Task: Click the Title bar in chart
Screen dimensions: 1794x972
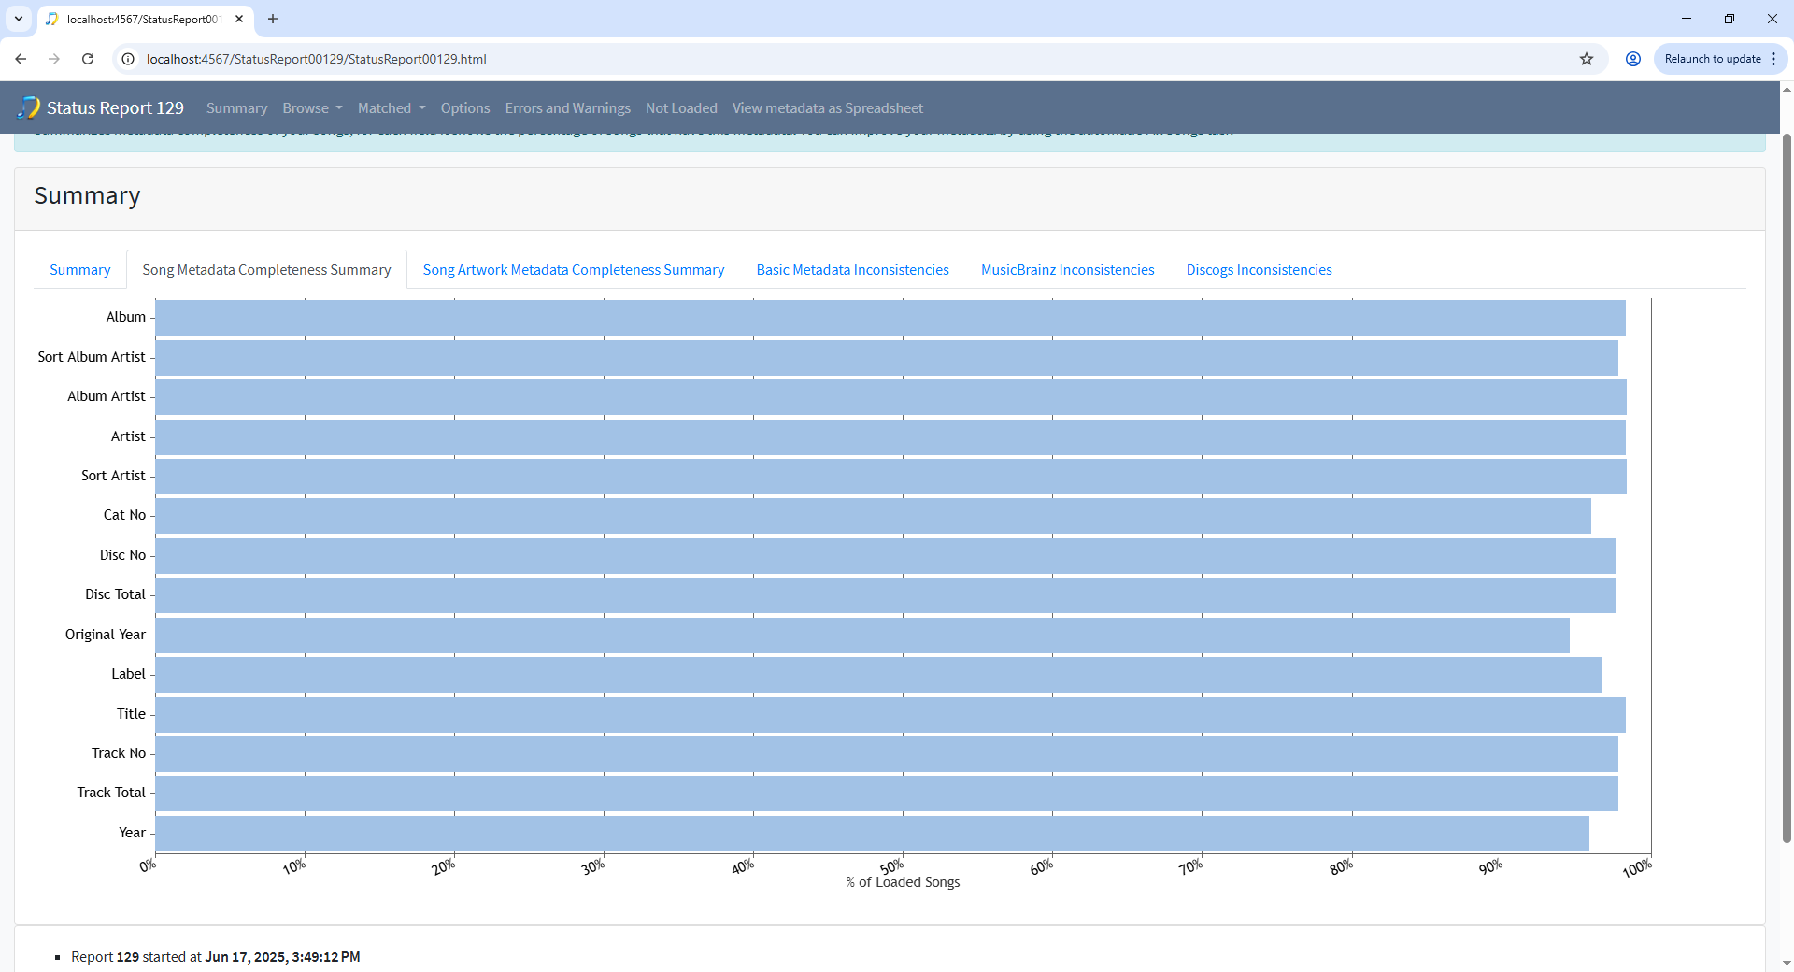Action: (x=890, y=715)
